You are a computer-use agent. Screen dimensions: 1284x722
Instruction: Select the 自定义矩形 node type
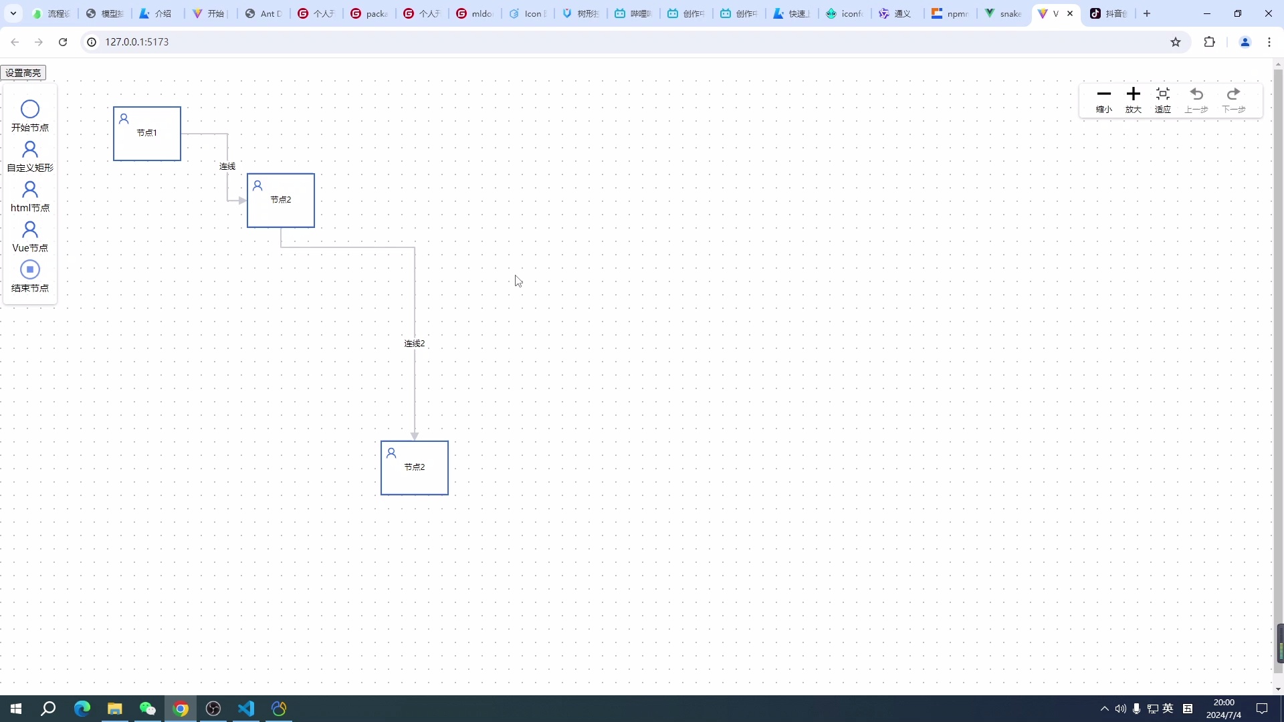click(29, 151)
